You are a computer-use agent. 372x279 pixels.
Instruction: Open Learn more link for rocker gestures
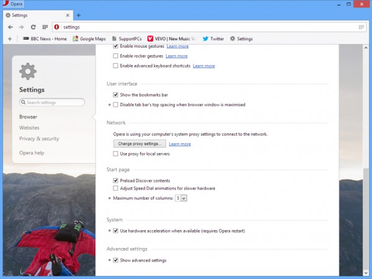tap(176, 56)
